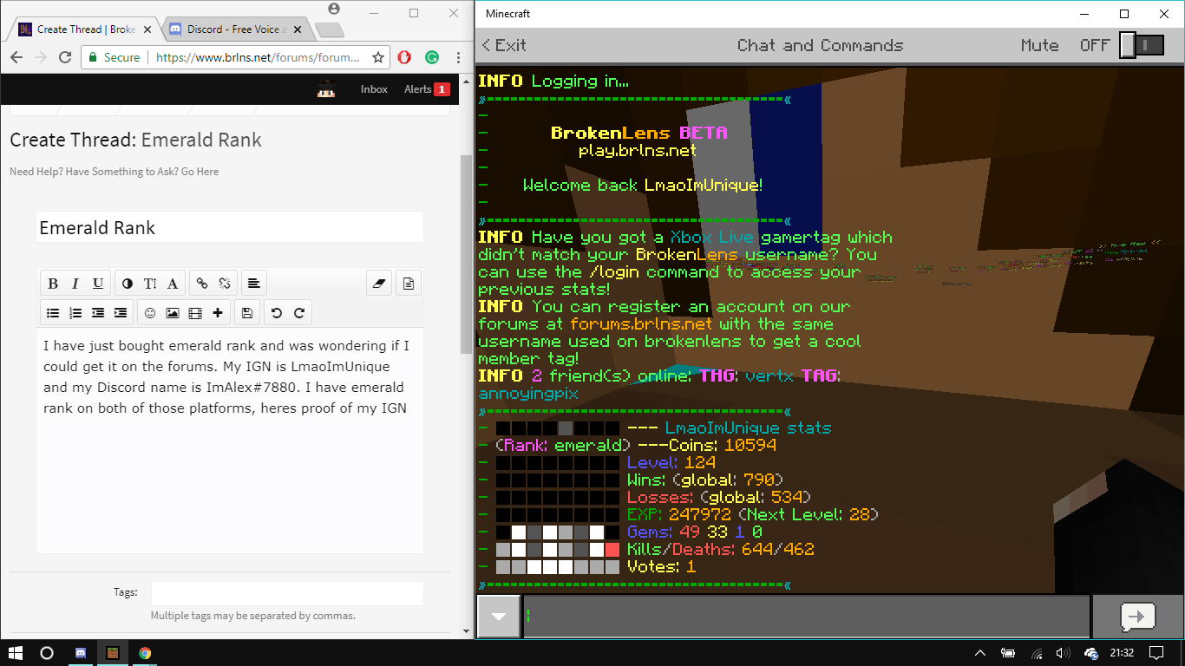Toggle the Minecraft chat Mute switch
The image size is (1185, 666).
click(1141, 45)
